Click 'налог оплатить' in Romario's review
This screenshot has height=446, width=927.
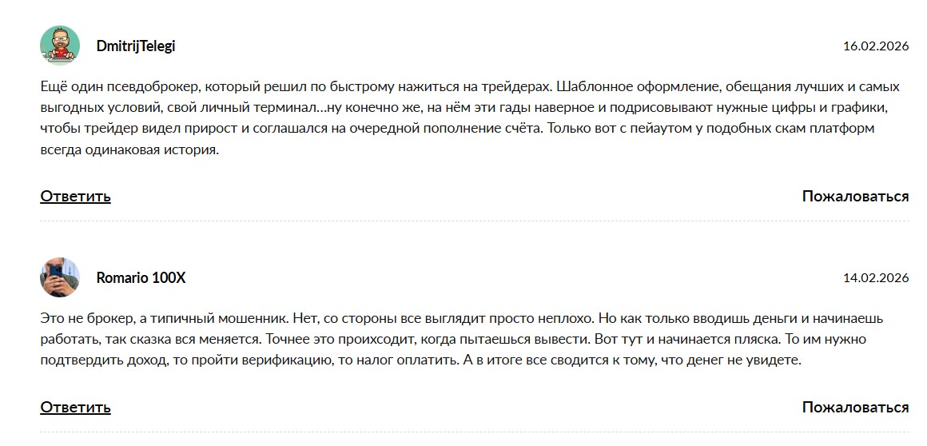coord(418,360)
